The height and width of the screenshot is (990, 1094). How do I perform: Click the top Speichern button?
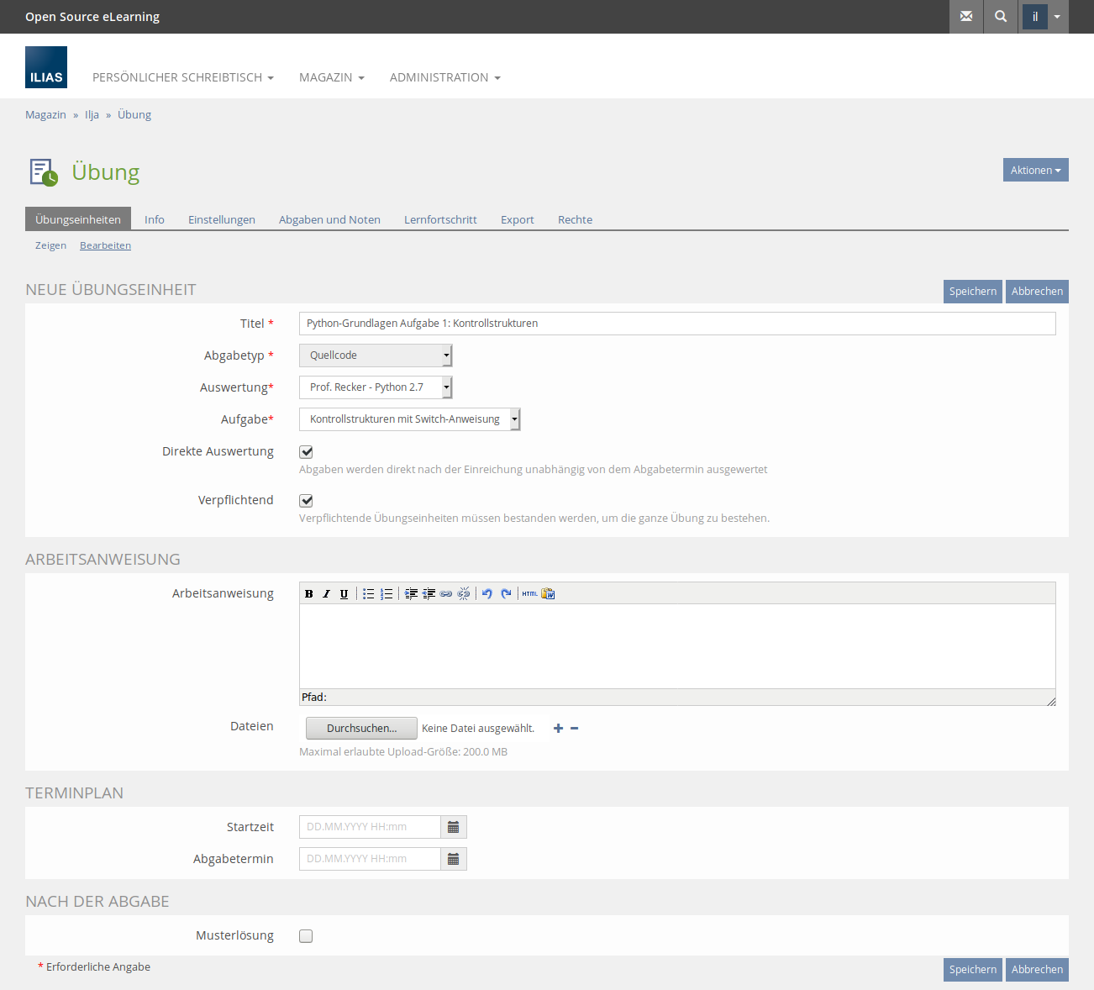pyautogui.click(x=972, y=292)
